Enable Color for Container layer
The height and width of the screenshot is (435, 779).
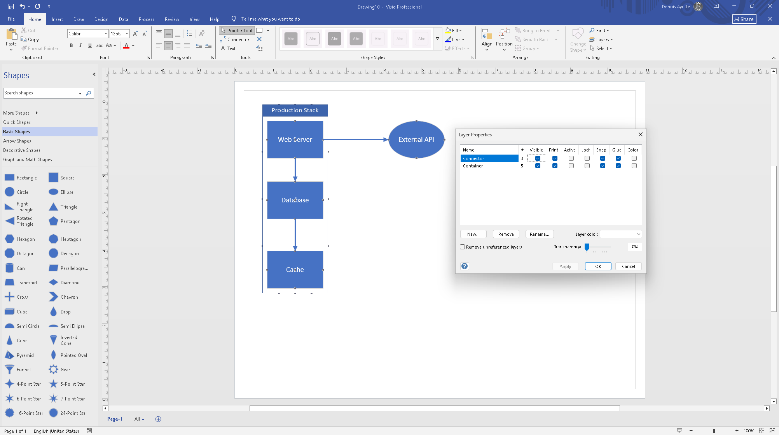click(634, 165)
